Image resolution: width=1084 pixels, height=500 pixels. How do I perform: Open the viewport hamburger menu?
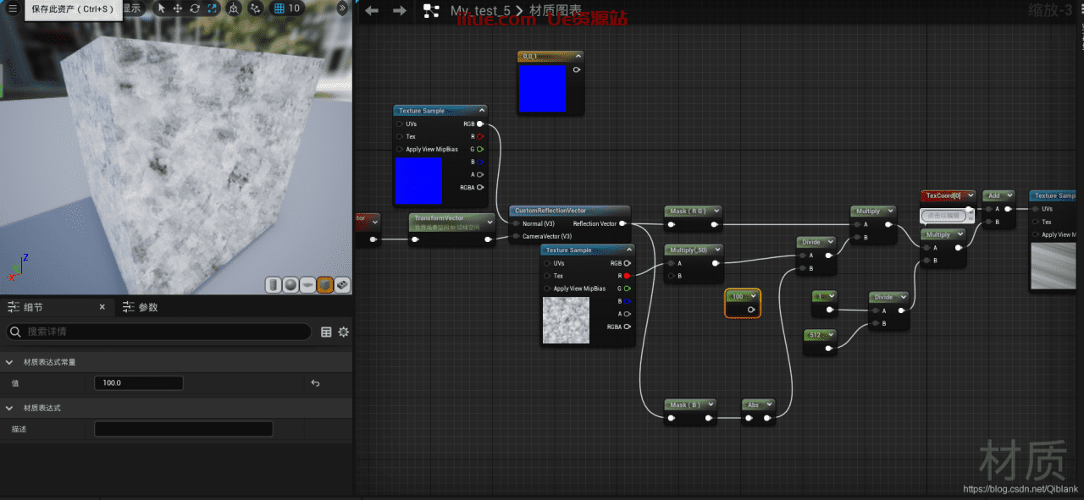[12, 8]
